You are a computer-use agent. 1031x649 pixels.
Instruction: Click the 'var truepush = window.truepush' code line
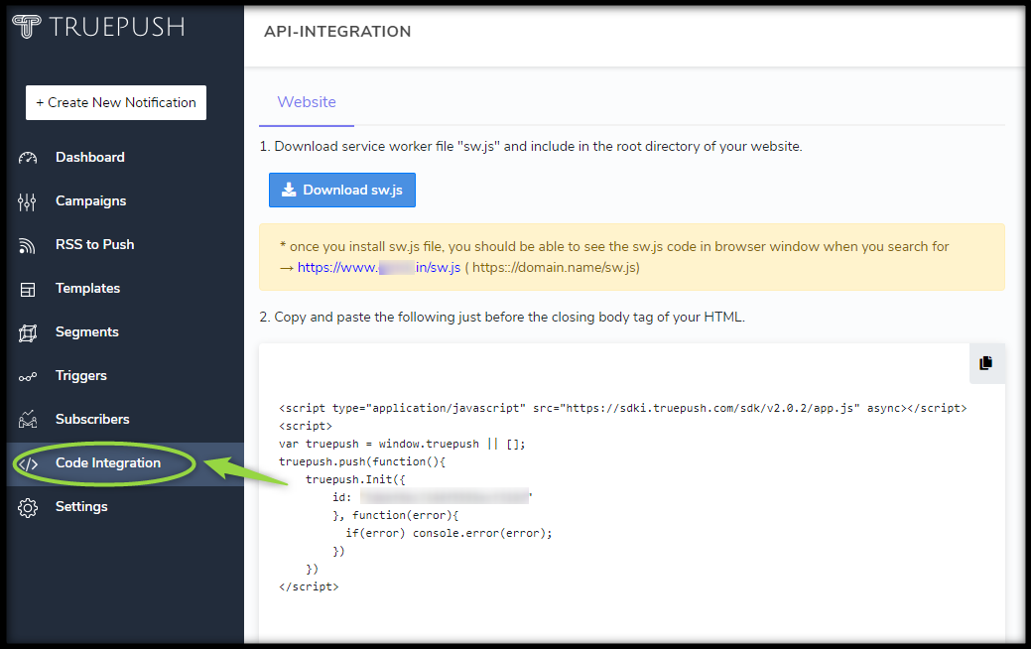402,444
